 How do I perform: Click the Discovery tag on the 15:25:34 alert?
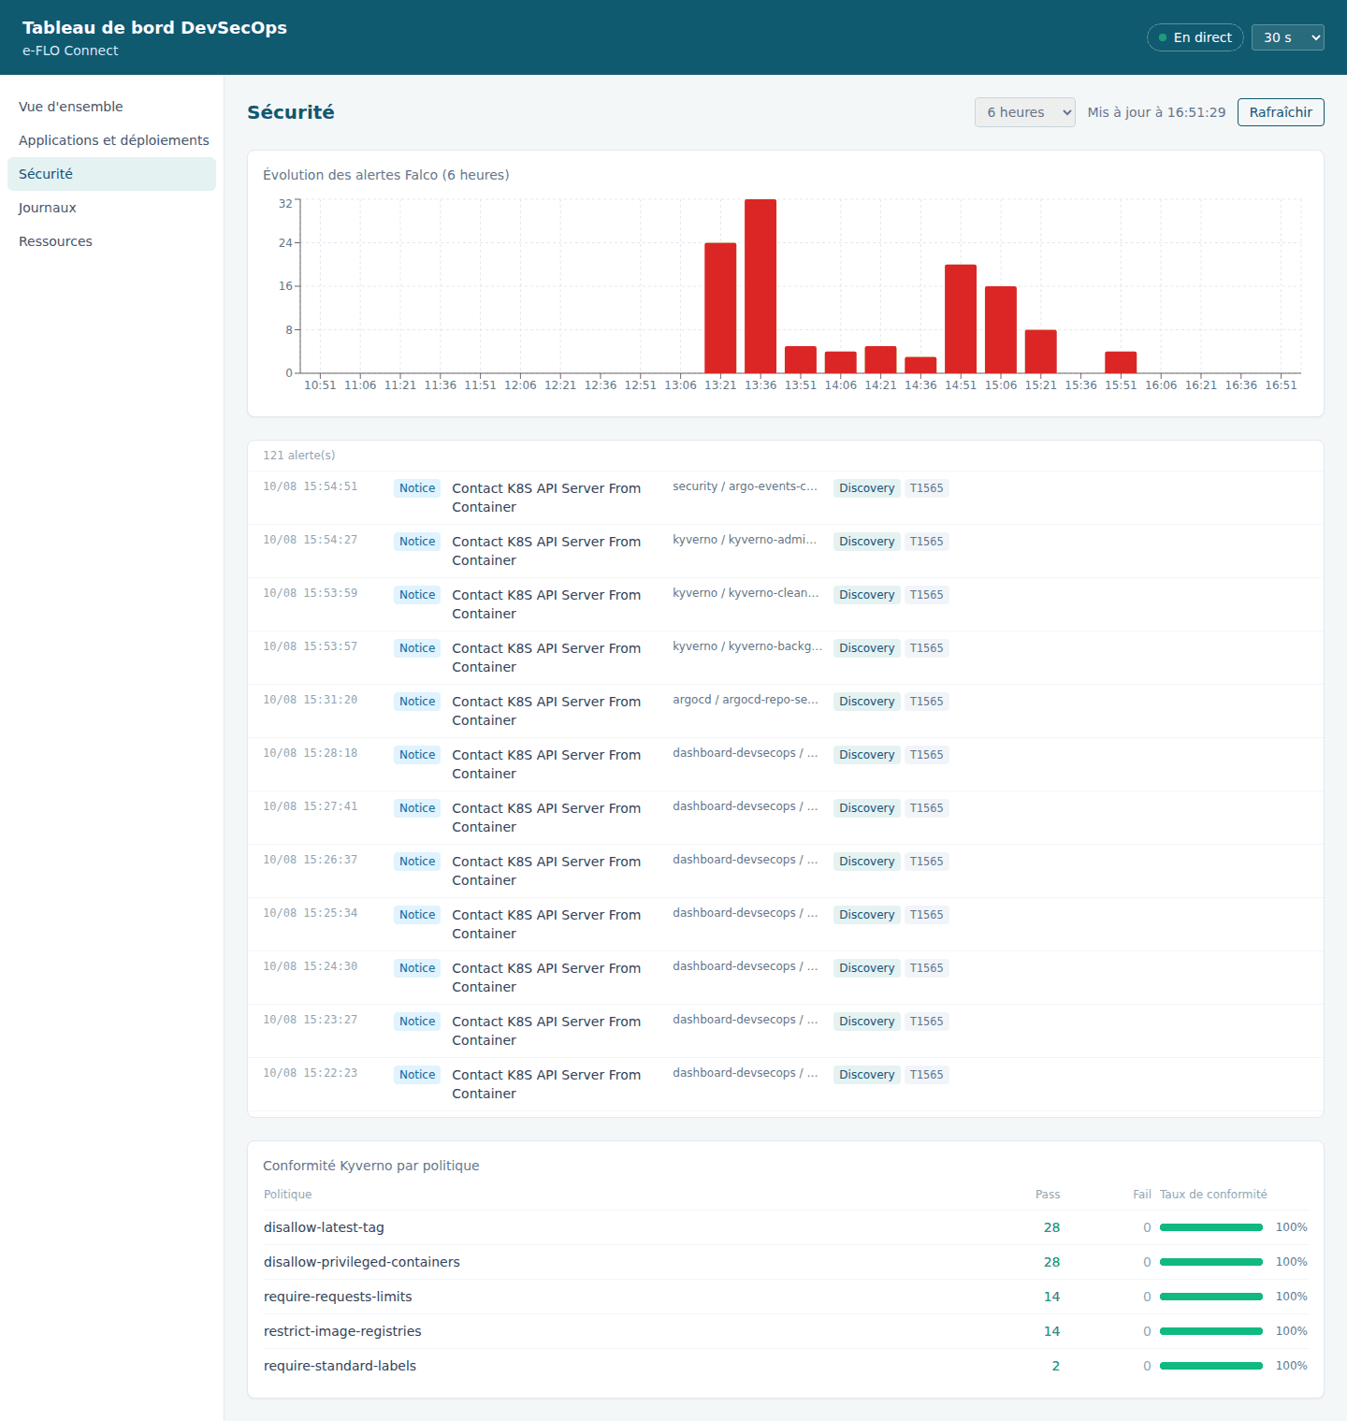[867, 915]
